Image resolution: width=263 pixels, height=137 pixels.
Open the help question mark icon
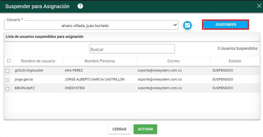click(x=80, y=6)
